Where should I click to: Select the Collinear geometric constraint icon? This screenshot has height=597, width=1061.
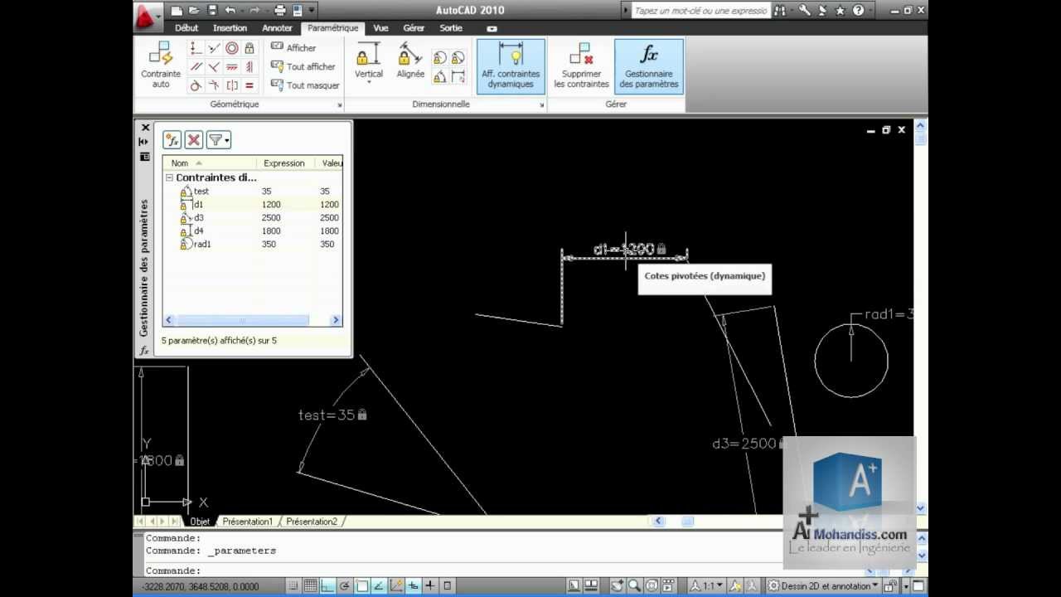point(214,48)
